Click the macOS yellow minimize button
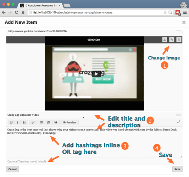Viewport: 189px width, 177px height. tap(8, 5)
